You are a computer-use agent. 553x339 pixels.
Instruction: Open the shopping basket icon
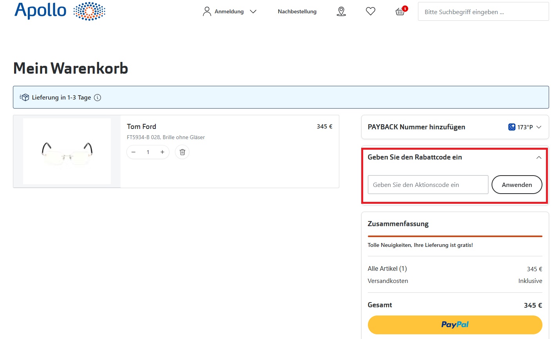click(x=400, y=12)
